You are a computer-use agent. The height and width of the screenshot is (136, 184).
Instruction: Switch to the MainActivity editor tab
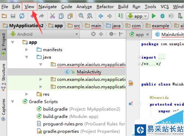[170, 35]
